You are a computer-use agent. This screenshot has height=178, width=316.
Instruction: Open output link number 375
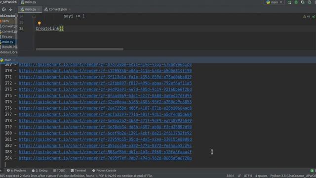105,102
